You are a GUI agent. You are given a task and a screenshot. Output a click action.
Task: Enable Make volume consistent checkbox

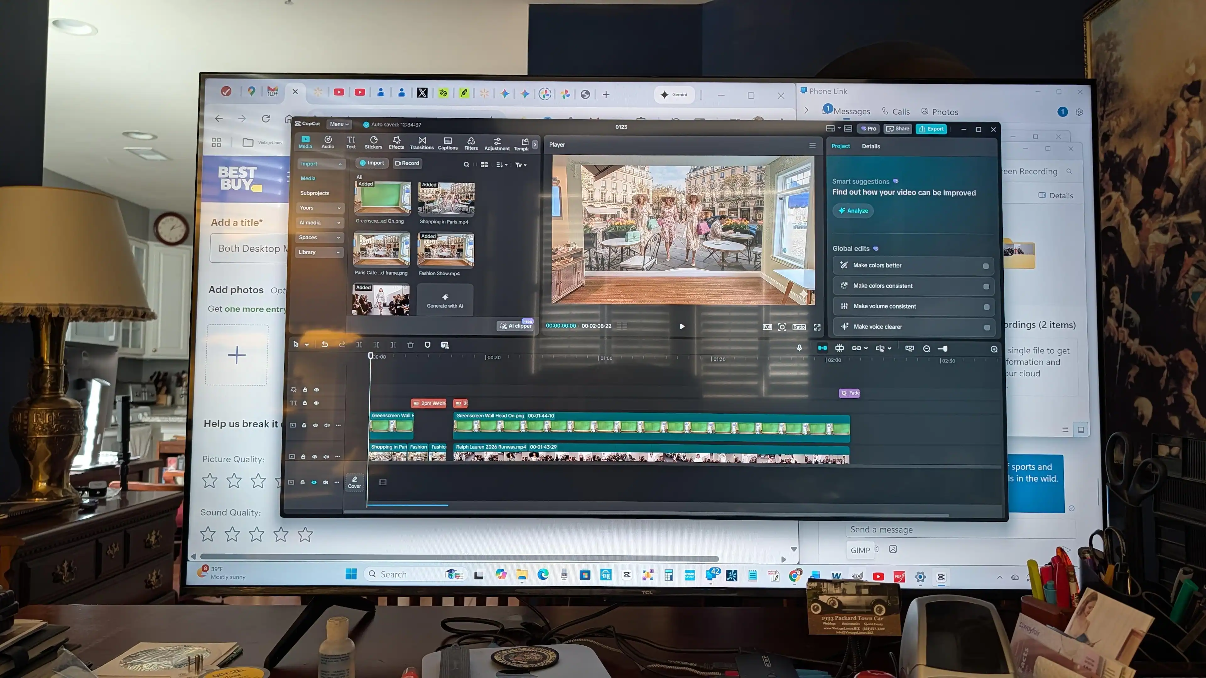[x=986, y=307]
